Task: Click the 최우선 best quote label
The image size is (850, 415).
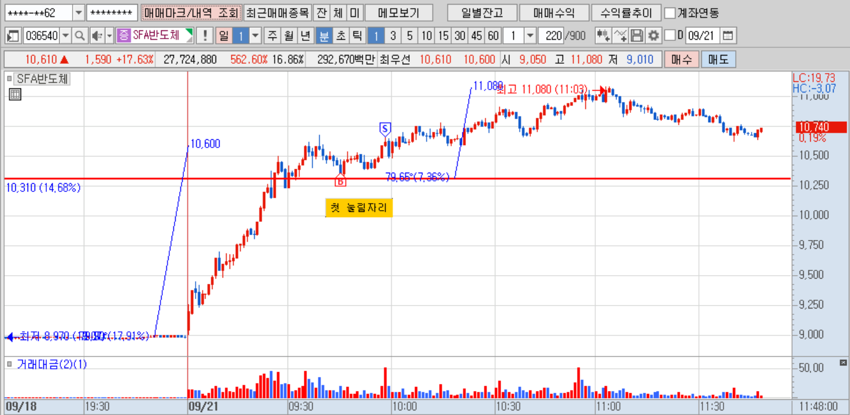Action: 396,60
